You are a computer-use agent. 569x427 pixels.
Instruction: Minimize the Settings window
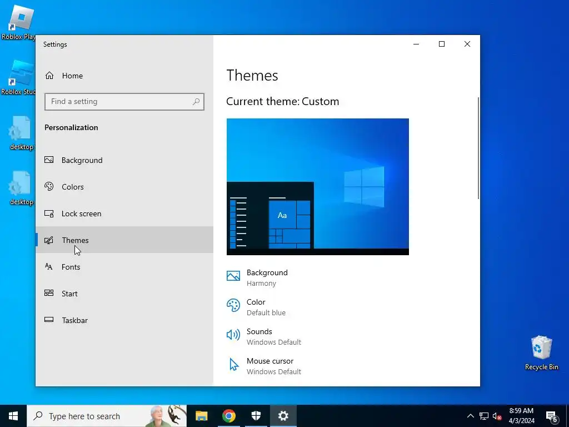(x=416, y=44)
